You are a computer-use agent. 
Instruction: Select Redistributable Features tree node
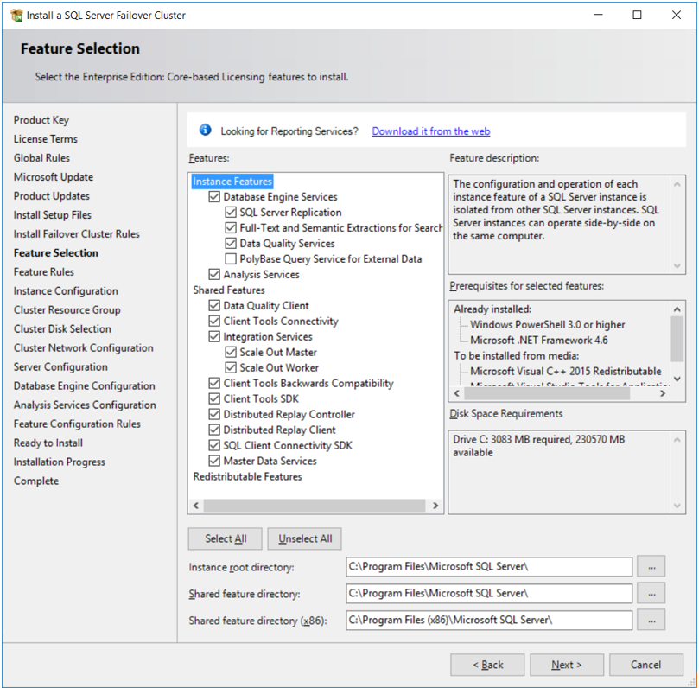247,476
